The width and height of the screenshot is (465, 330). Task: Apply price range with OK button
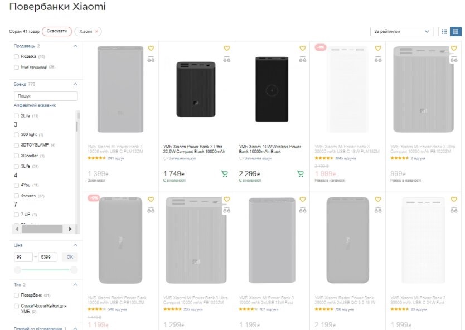pyautogui.click(x=70, y=257)
